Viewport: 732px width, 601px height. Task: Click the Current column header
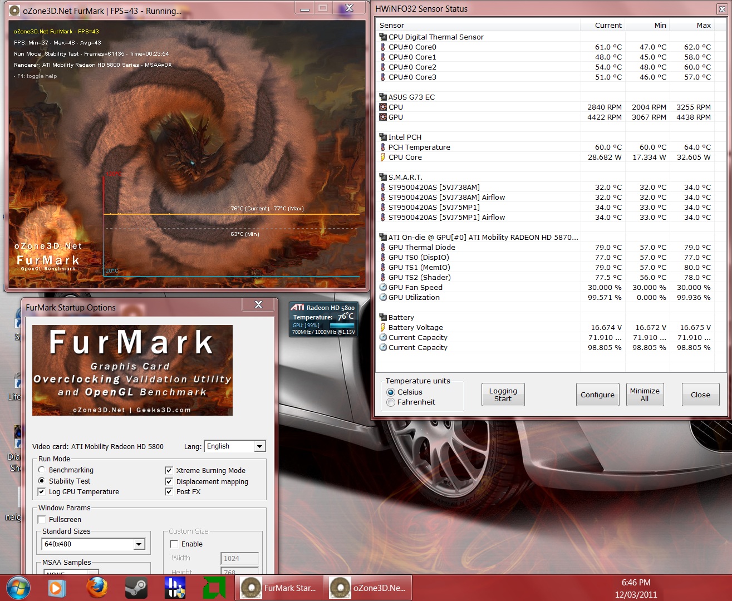tap(602, 25)
